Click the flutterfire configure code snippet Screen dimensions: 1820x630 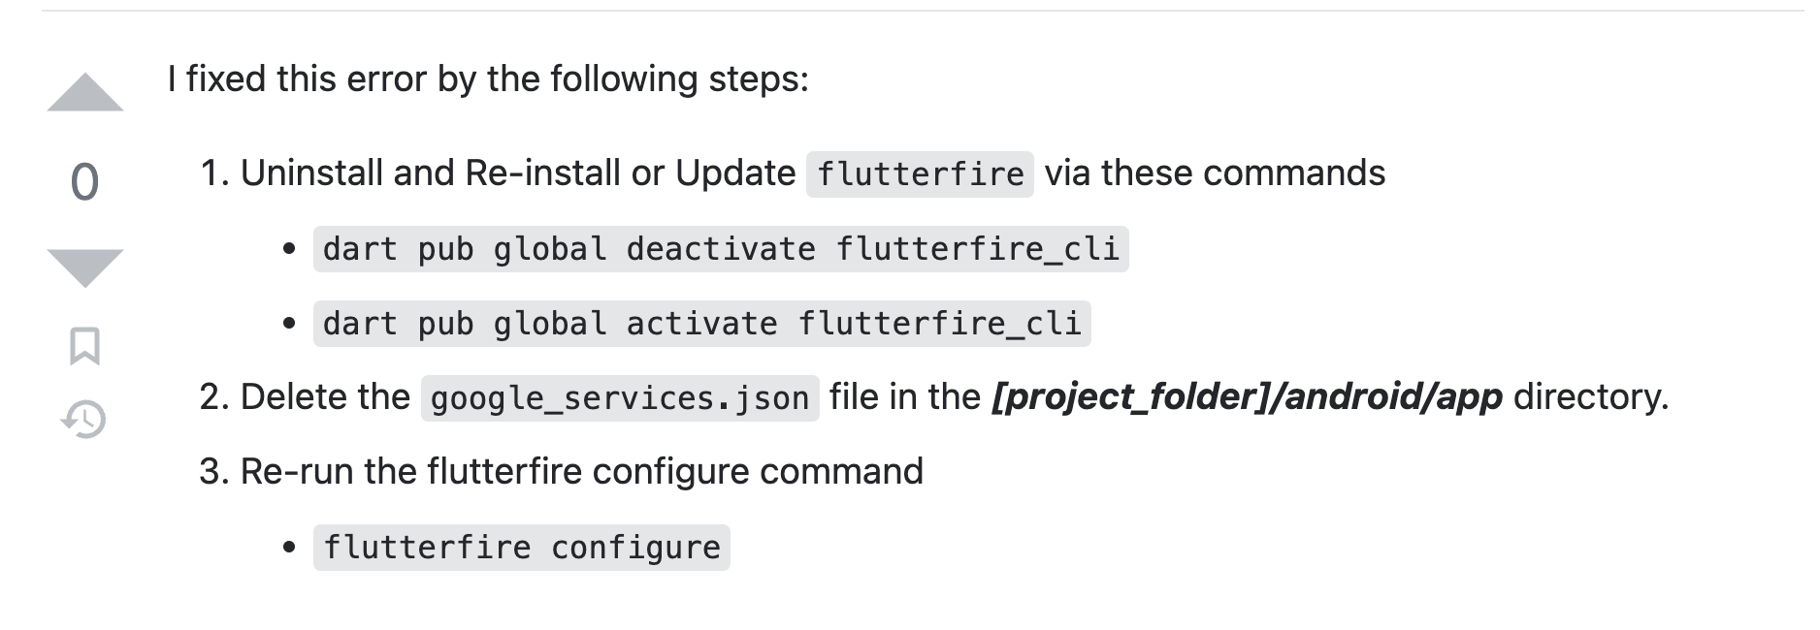pyautogui.click(x=522, y=548)
